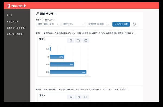
Task: Click the copy icon on 質問1 chart
Action: (x=78, y=40)
